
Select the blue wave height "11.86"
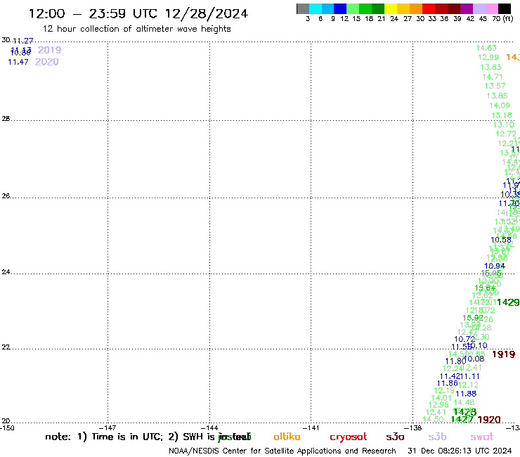448,384
